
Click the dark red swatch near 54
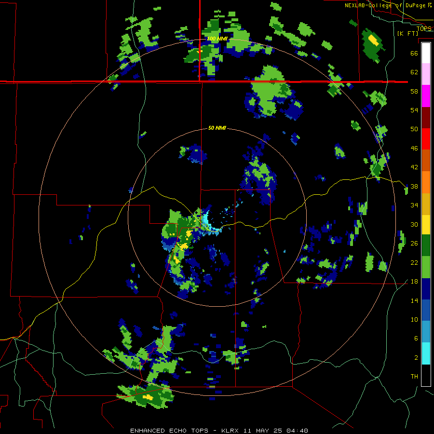tap(426, 117)
